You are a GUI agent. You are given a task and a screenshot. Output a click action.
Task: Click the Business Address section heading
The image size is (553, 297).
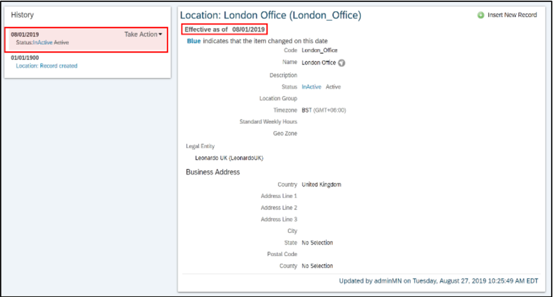click(212, 172)
